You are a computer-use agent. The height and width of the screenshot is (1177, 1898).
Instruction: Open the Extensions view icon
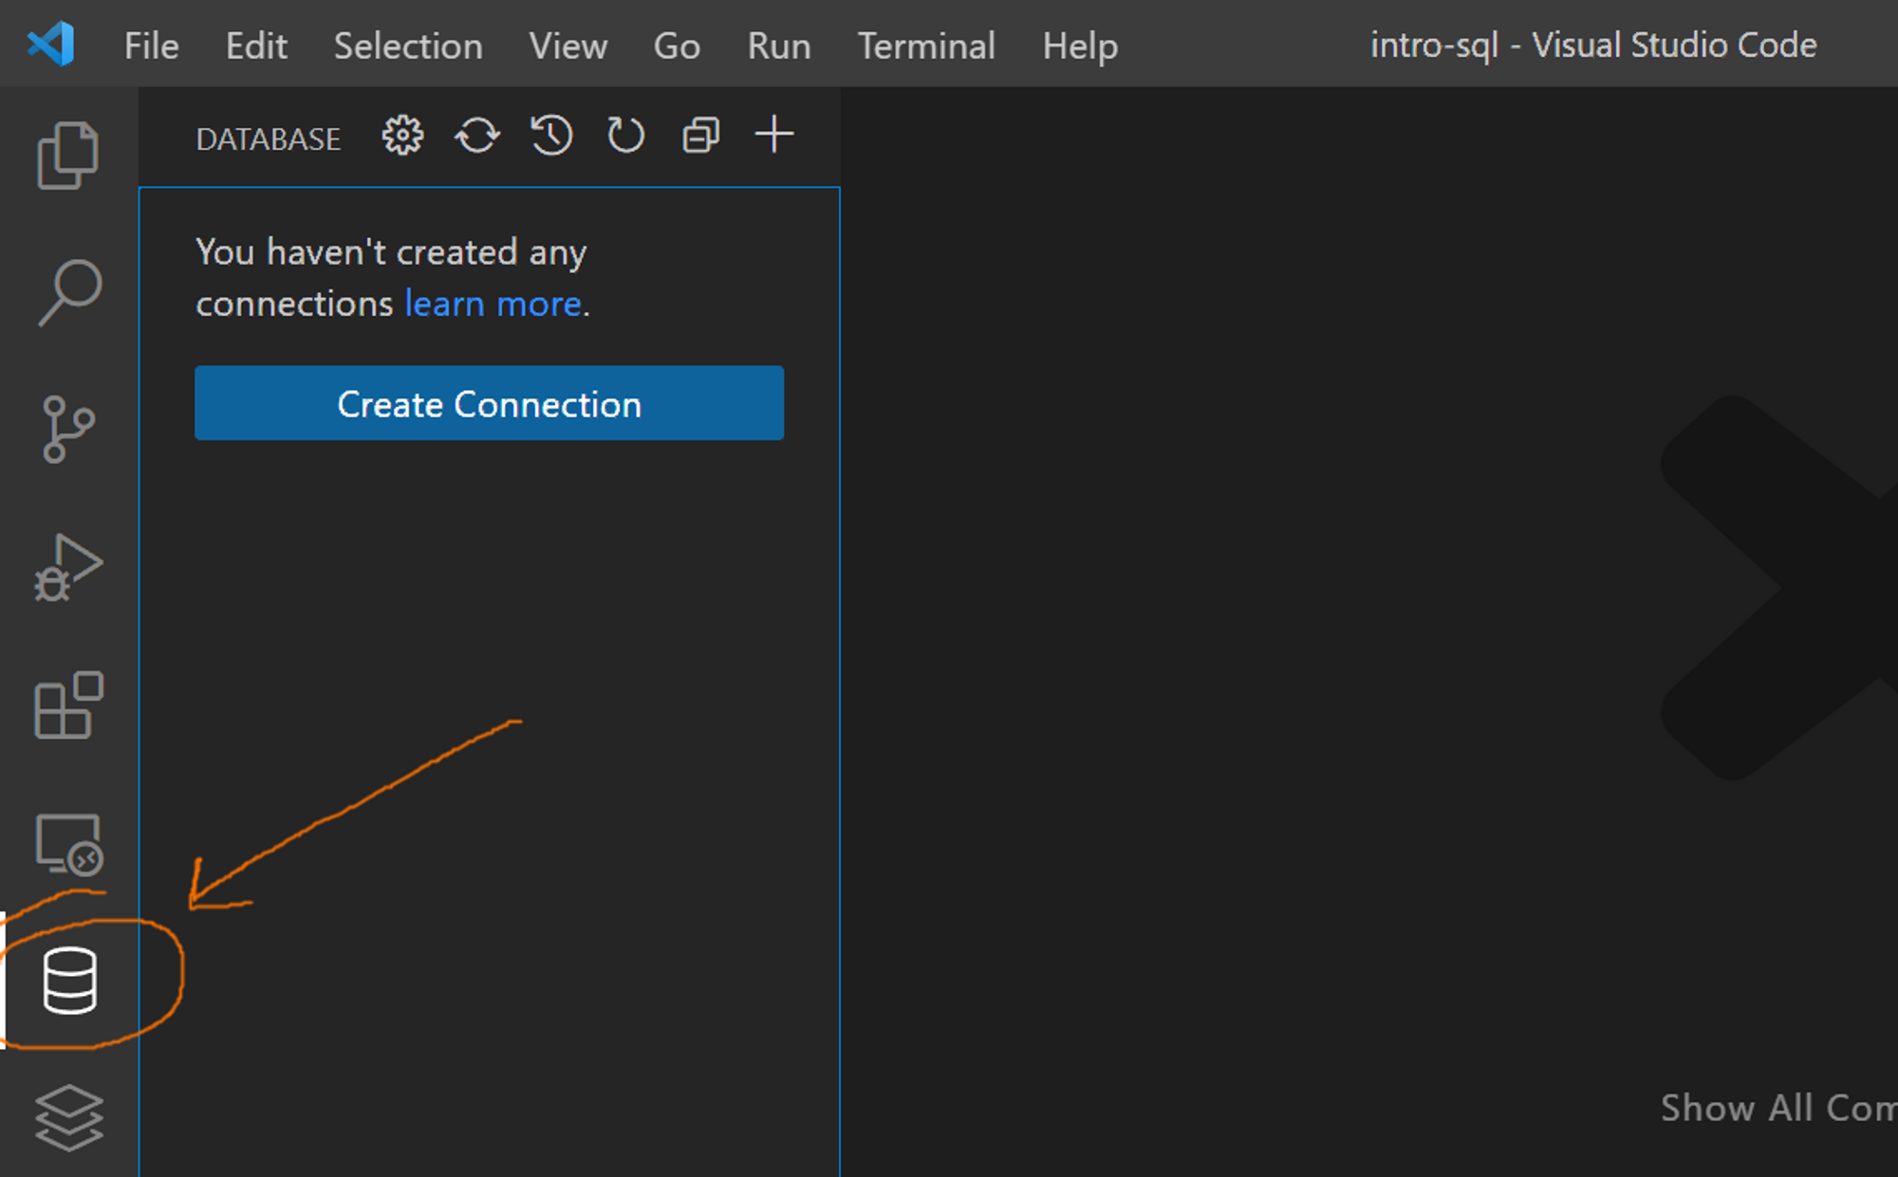[68, 706]
